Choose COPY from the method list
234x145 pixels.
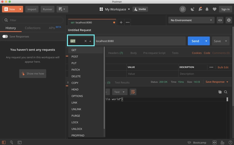click(86, 83)
